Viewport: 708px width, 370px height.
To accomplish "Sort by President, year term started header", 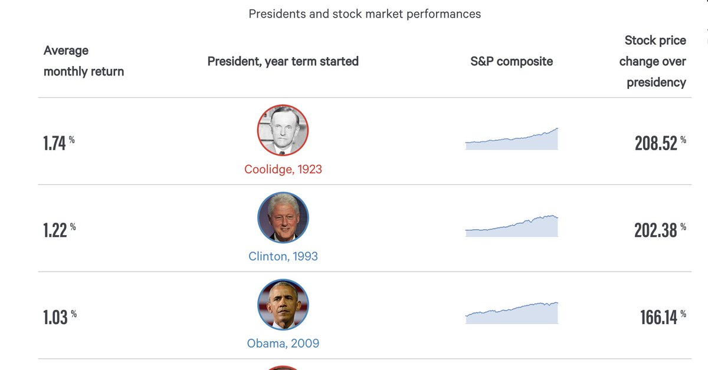I will click(283, 61).
